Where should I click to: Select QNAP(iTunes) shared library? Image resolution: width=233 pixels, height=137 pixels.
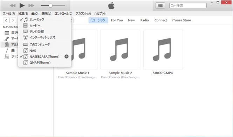coord(44,63)
